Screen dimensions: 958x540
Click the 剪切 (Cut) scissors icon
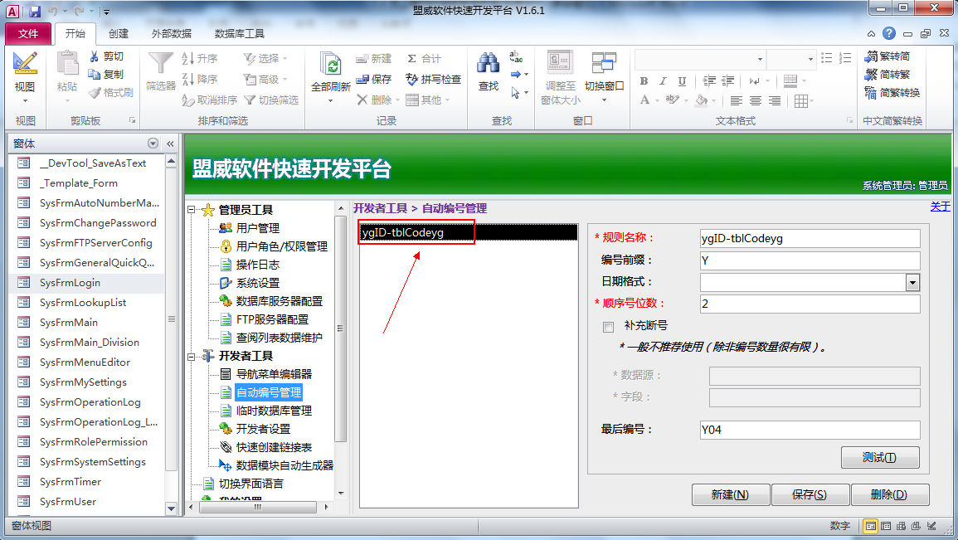click(x=94, y=56)
